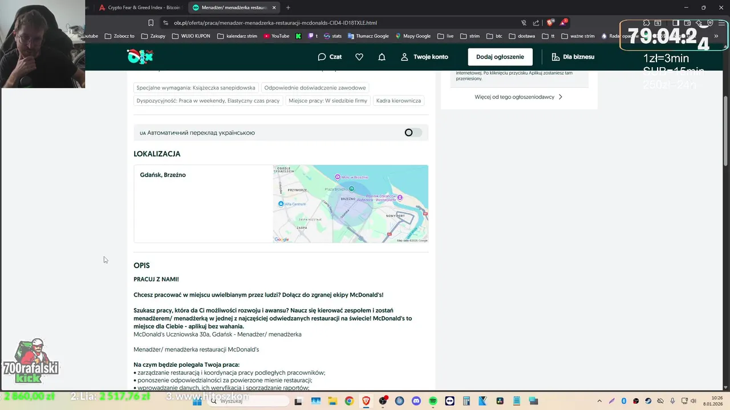Viewport: 730px width, 410px height.
Task: Open the Czat messages link
Action: click(330, 57)
